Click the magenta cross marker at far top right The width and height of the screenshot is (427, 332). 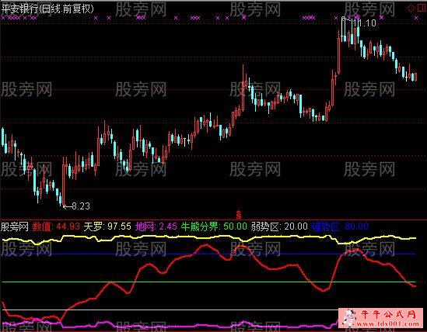point(416,18)
